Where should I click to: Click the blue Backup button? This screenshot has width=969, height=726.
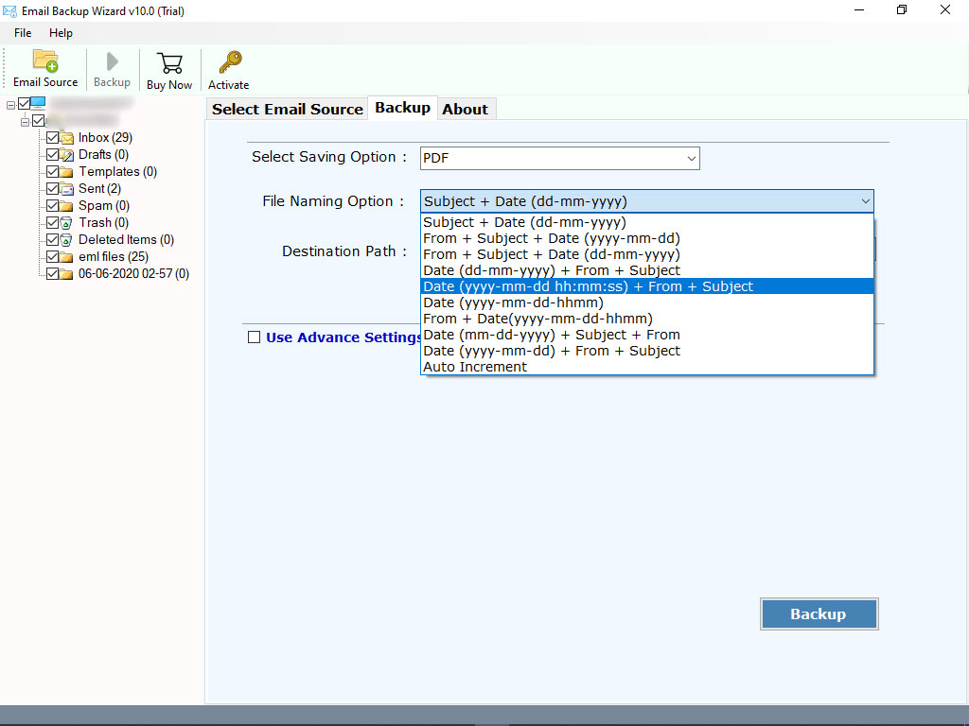[819, 614]
